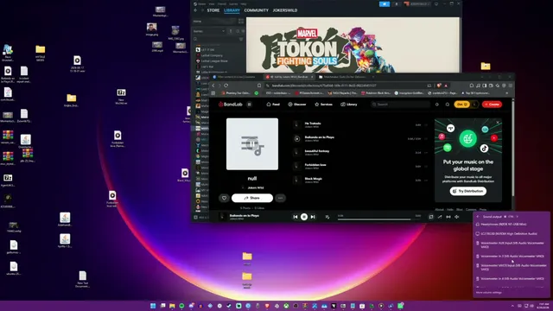The height and width of the screenshot is (311, 553).
Task: Open the Marvel Tokon Fighting Souls banner in Steam
Action: [353, 45]
